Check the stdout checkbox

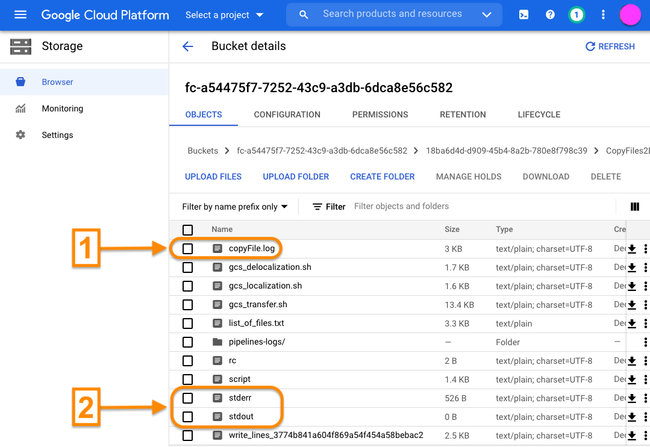tap(188, 417)
